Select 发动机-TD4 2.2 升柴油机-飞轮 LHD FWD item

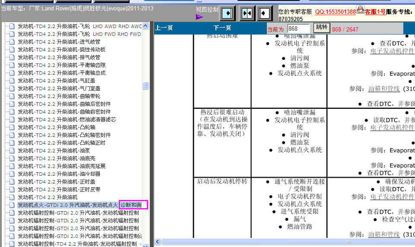tap(79, 34)
